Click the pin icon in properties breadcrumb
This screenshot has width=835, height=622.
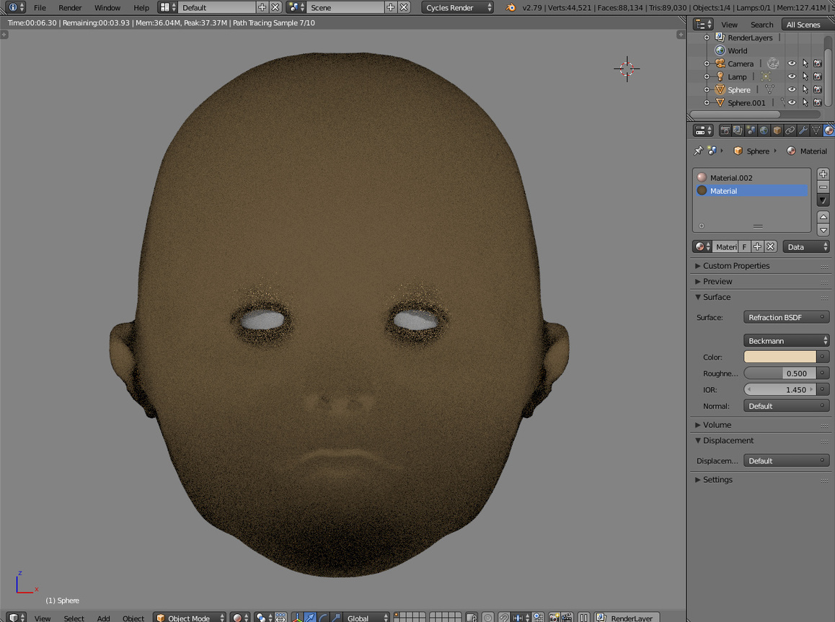coord(698,151)
